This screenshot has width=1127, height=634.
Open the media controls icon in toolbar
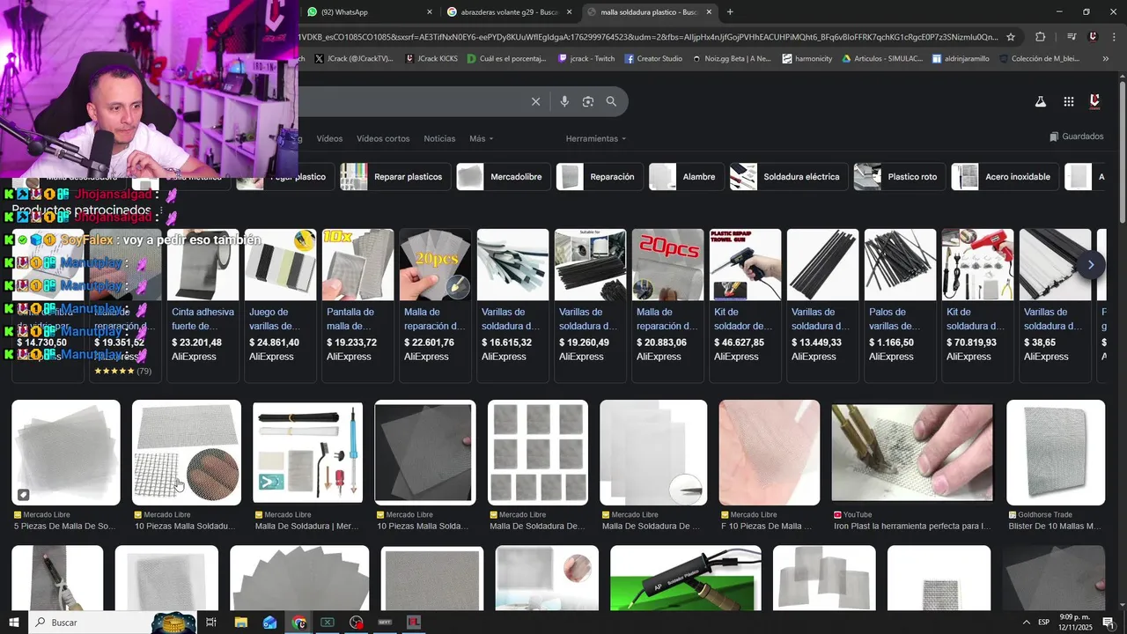(x=1072, y=37)
